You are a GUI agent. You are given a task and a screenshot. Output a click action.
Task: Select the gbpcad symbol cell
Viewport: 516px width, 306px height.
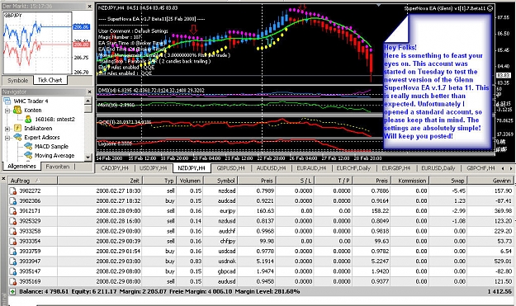[220, 271]
